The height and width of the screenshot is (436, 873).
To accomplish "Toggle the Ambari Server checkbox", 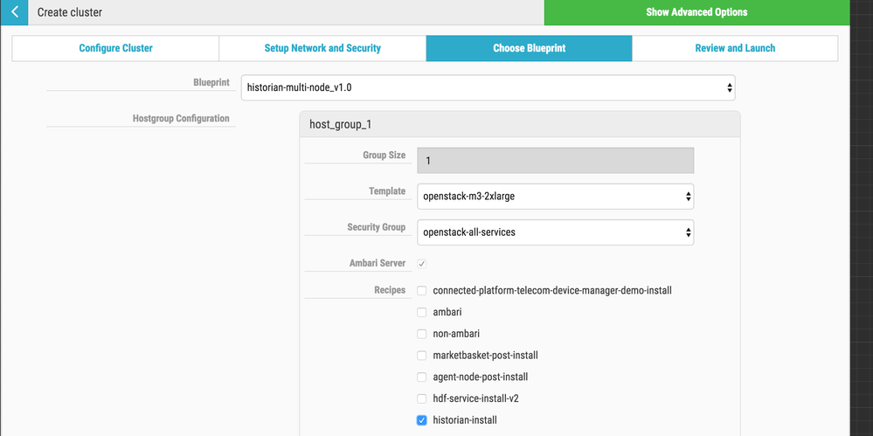I will pyautogui.click(x=422, y=264).
